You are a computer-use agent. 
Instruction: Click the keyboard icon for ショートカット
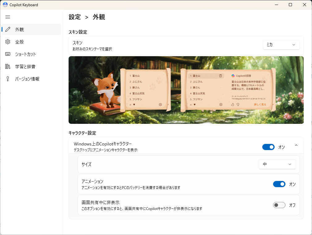[x=8, y=54]
